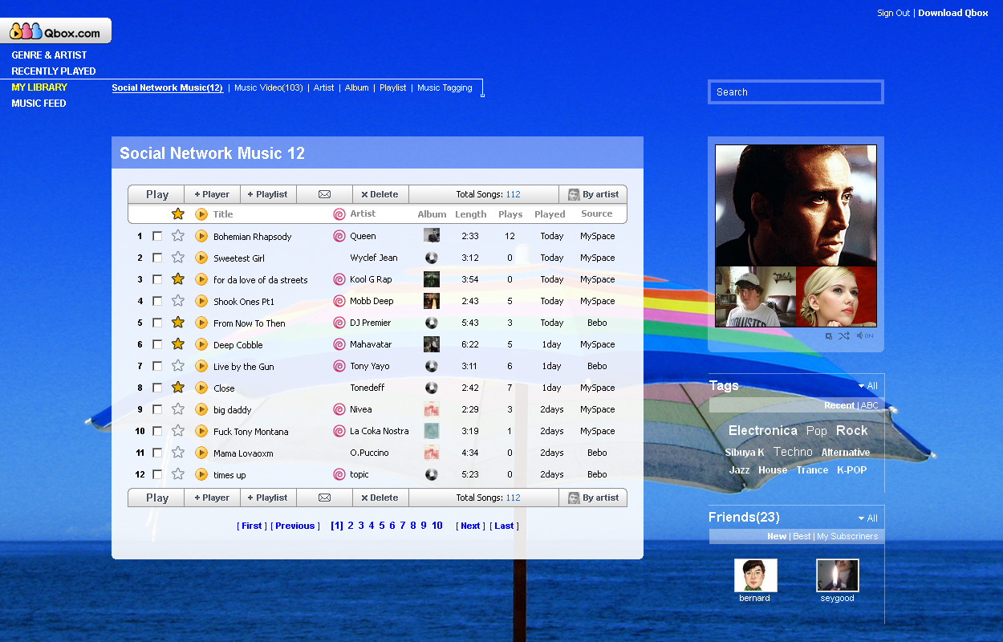Select the checkbox for From Now To Then
The image size is (1003, 642).
(x=157, y=323)
